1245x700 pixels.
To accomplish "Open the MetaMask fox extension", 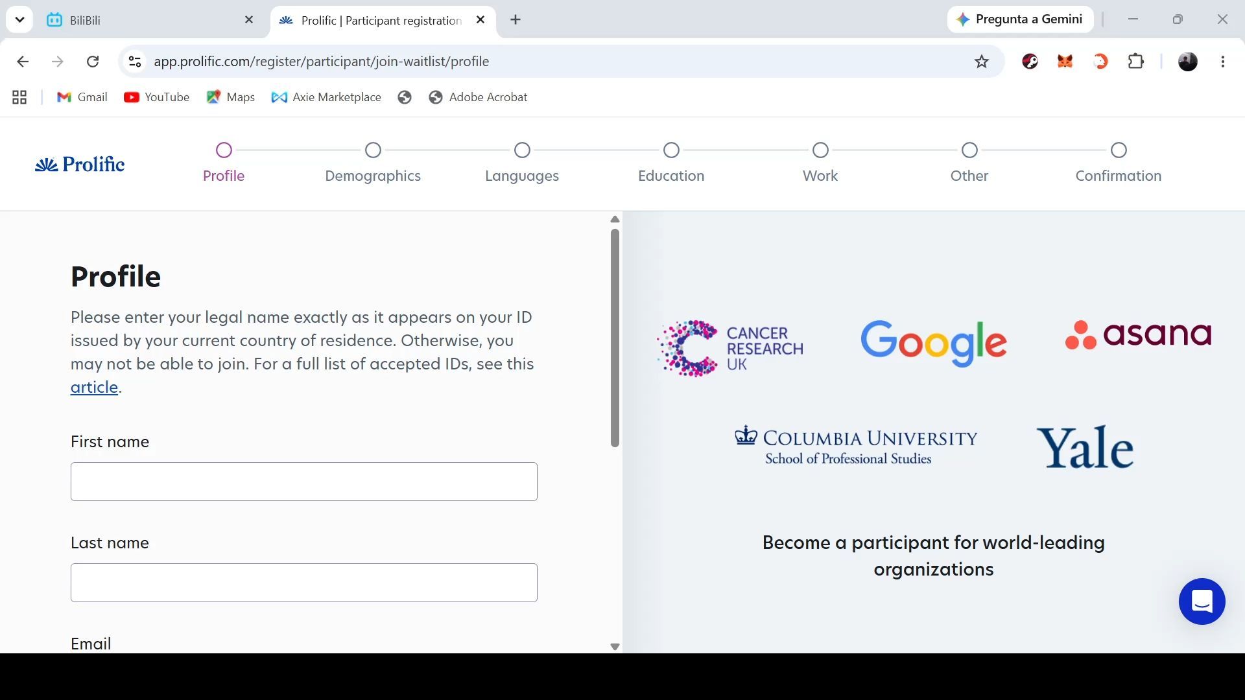I will pos(1065,62).
